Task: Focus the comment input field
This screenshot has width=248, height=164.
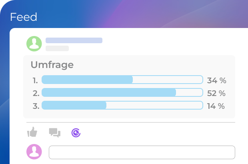Action: pyautogui.click(x=142, y=152)
